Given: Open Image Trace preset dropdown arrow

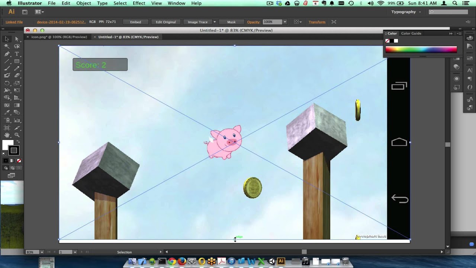Looking at the screenshot, I should point(215,22).
